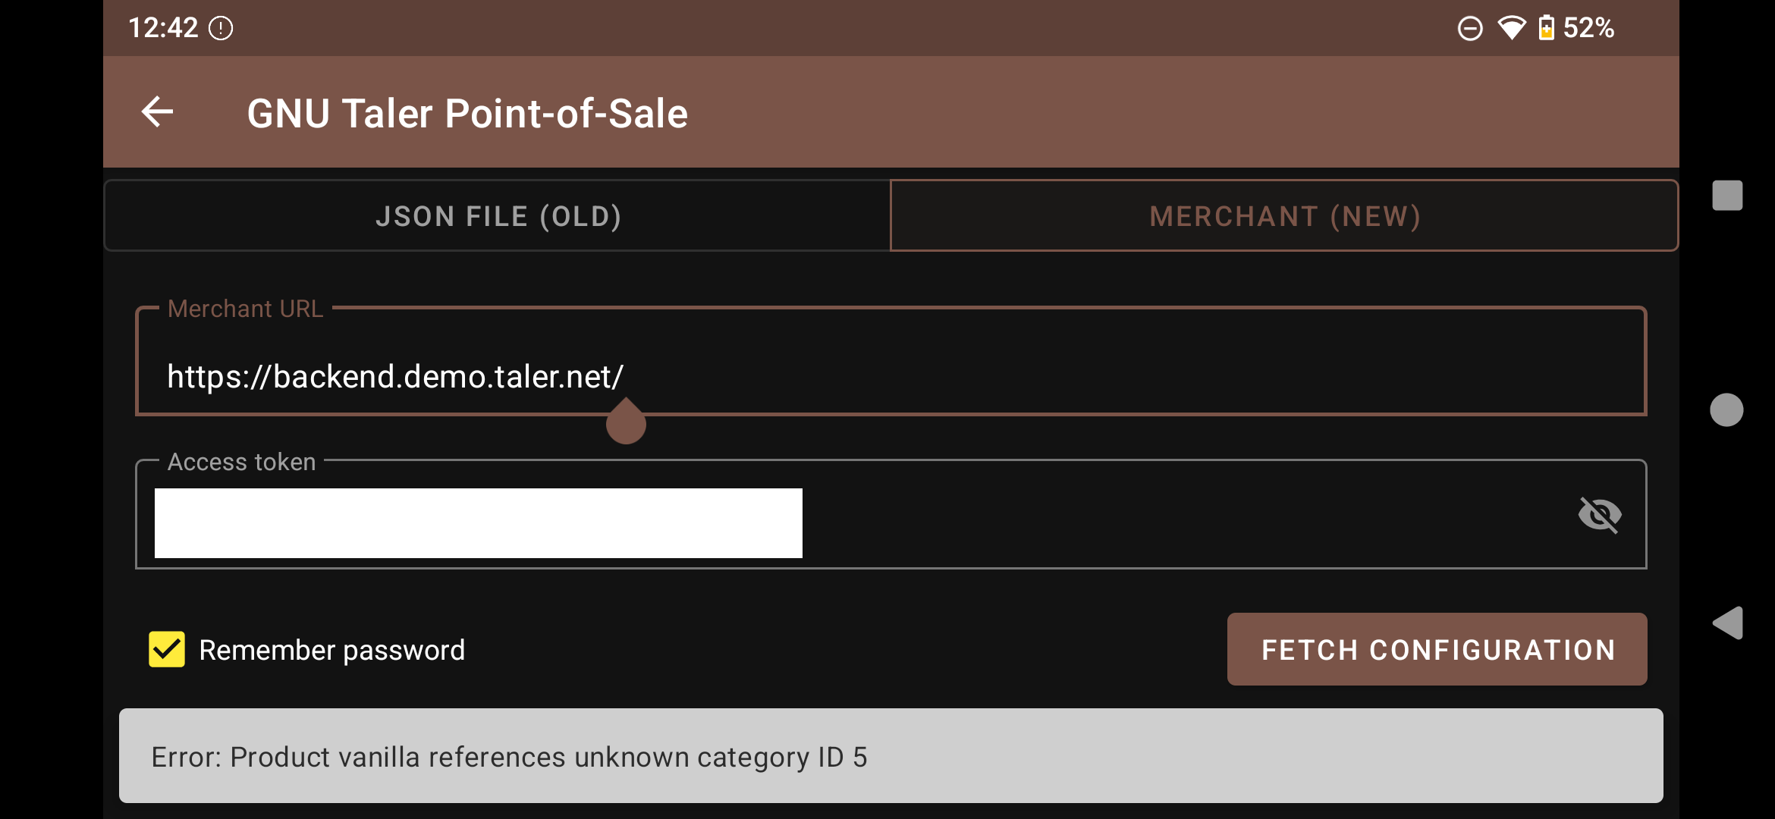Tap the Remember password label text
Viewport: 1775px width, 819px height.
click(331, 650)
